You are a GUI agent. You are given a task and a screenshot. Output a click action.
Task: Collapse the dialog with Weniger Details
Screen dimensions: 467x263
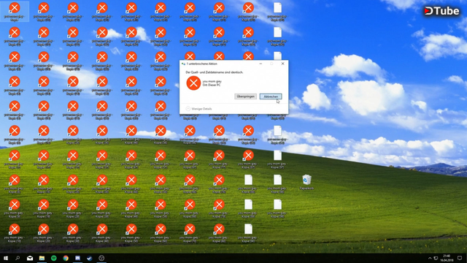pyautogui.click(x=198, y=109)
